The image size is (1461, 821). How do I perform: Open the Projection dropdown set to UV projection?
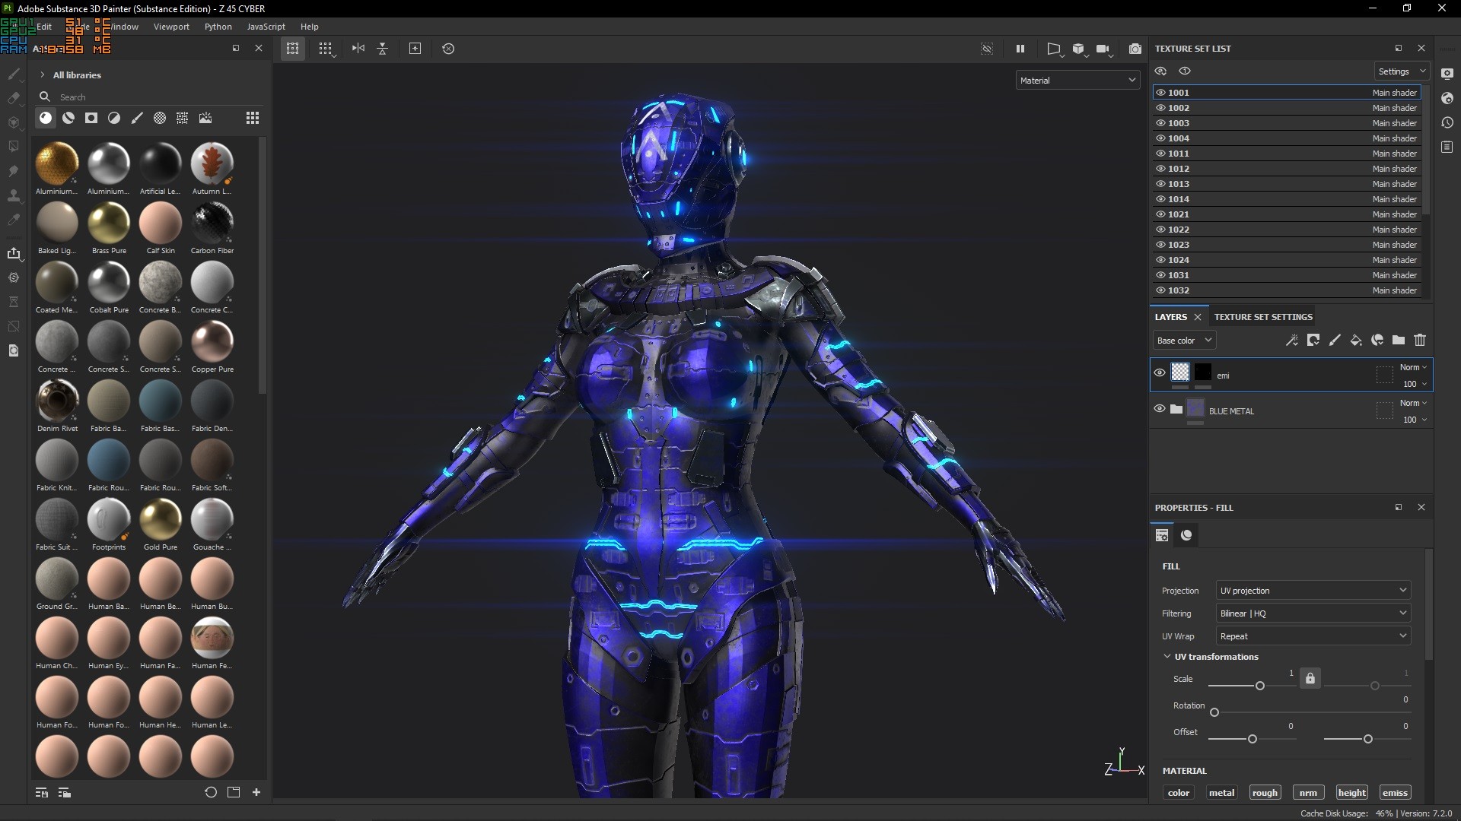point(1313,591)
